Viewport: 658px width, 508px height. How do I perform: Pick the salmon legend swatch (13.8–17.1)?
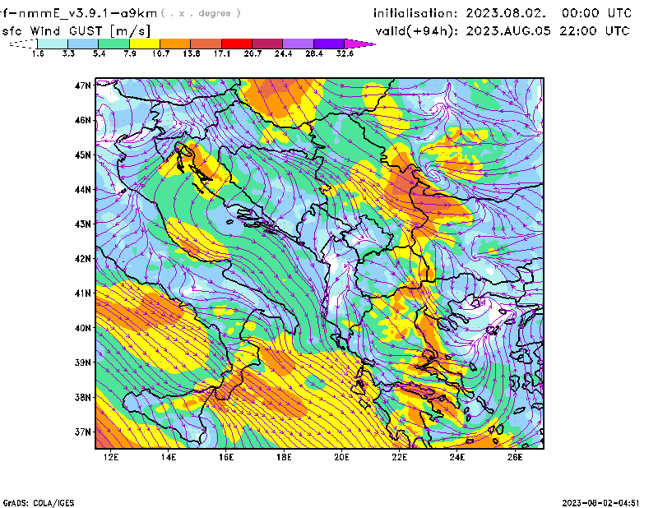206,44
